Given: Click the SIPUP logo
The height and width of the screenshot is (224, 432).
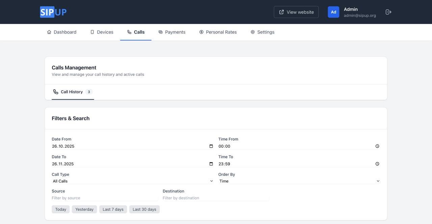Looking at the screenshot, I should point(53,12).
